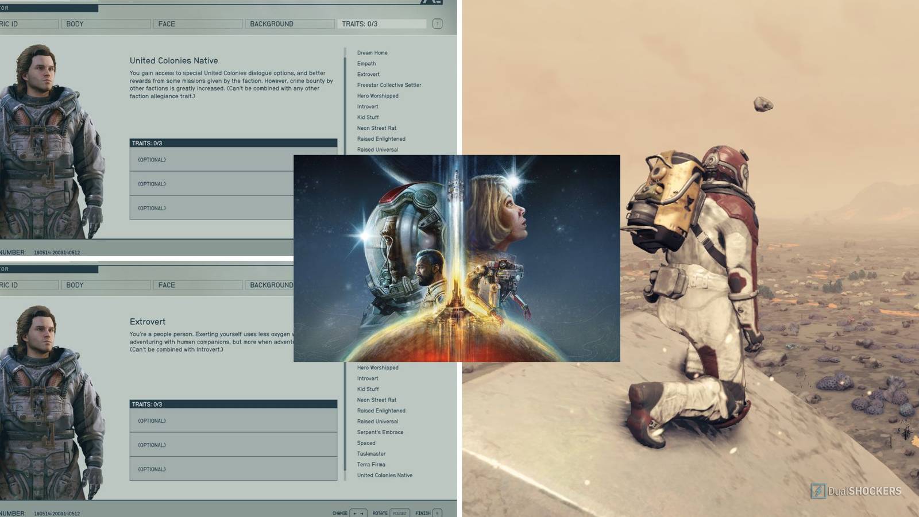Click the DualShockers logo watermark
The image size is (919, 517).
[x=856, y=491]
